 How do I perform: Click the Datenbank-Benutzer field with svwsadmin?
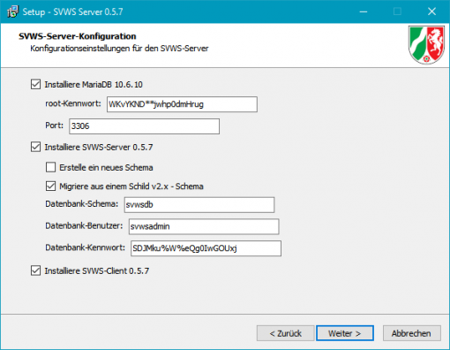click(204, 226)
